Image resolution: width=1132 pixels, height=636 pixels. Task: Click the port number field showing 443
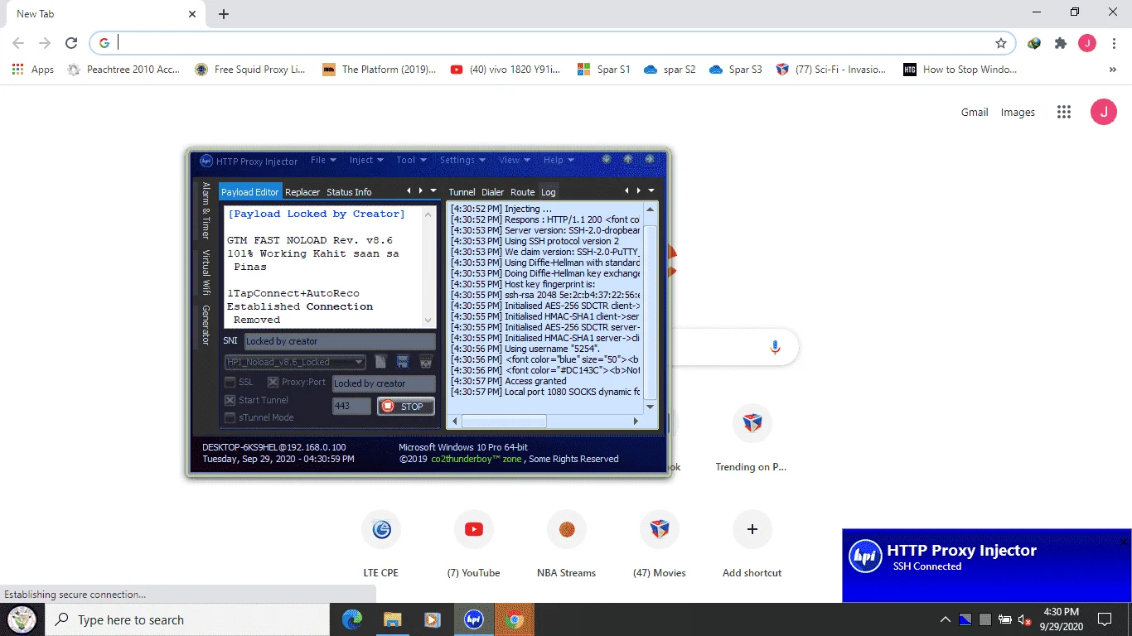[352, 407]
